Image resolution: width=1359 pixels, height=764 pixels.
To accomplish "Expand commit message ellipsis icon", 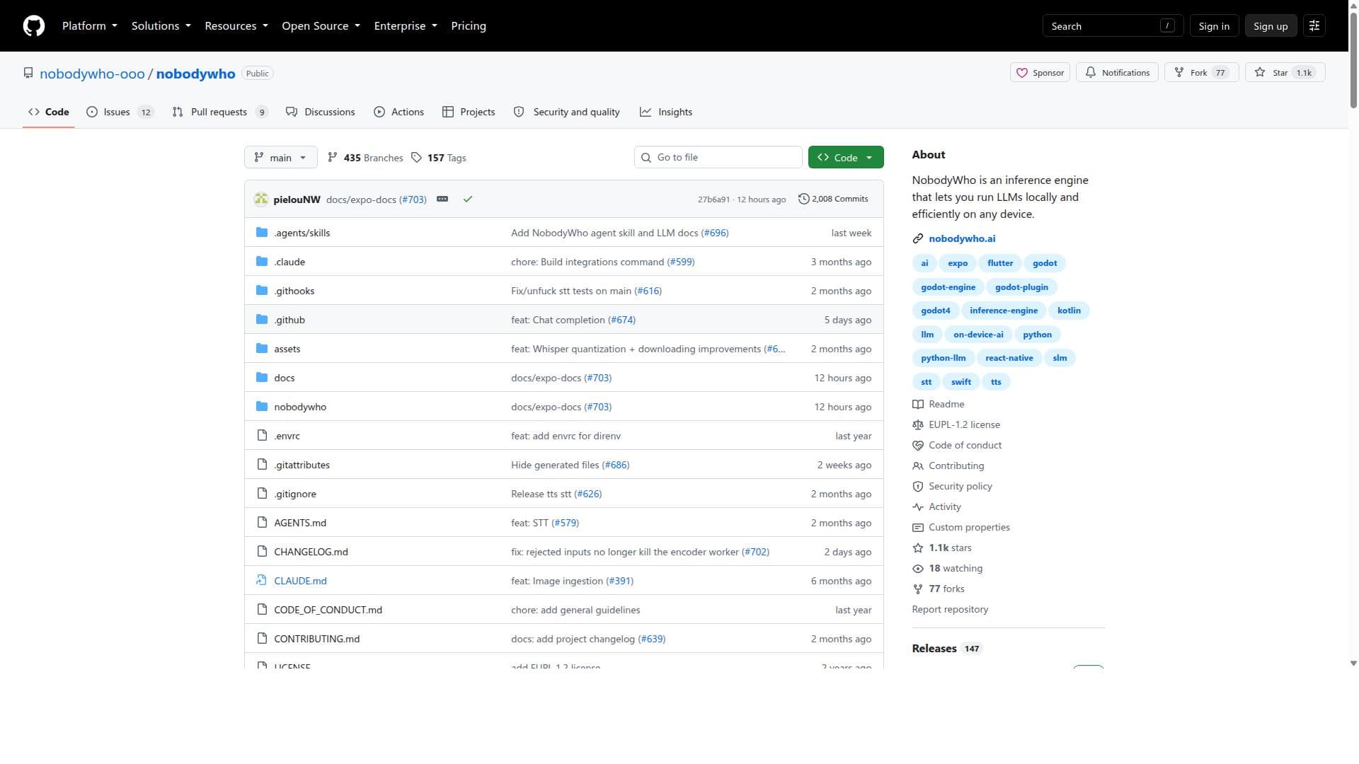I will coord(442,199).
